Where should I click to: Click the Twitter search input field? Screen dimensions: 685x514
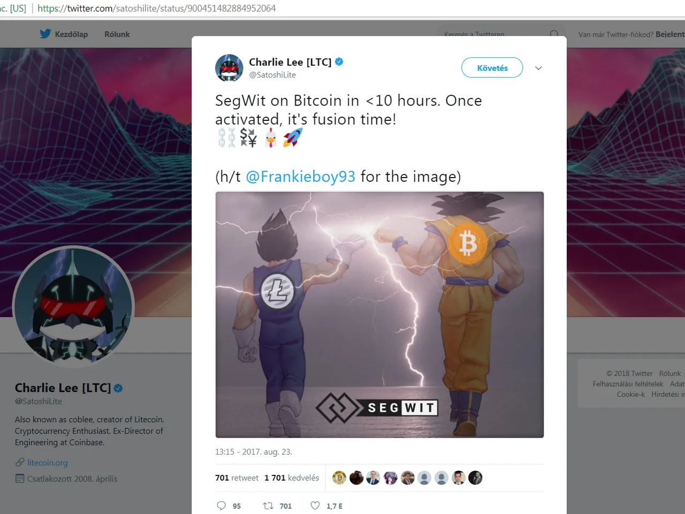pyautogui.click(x=492, y=34)
